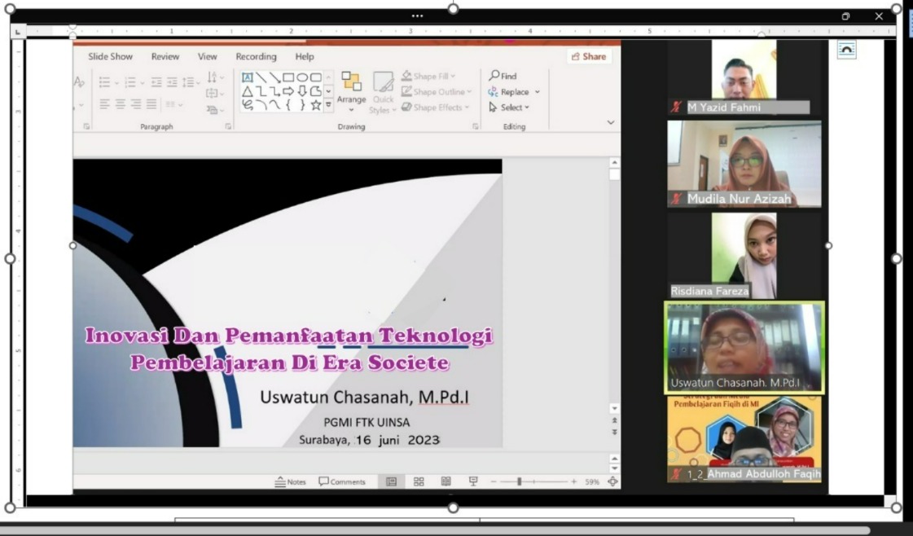Toggle the Notes pane
Viewport: 913px width, 536px height.
tap(291, 482)
